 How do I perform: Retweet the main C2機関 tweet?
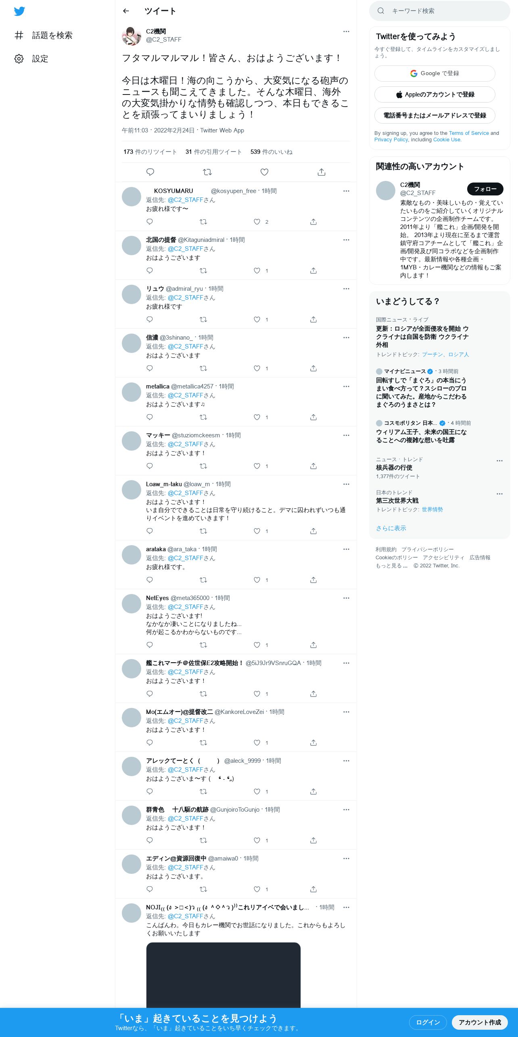(207, 172)
